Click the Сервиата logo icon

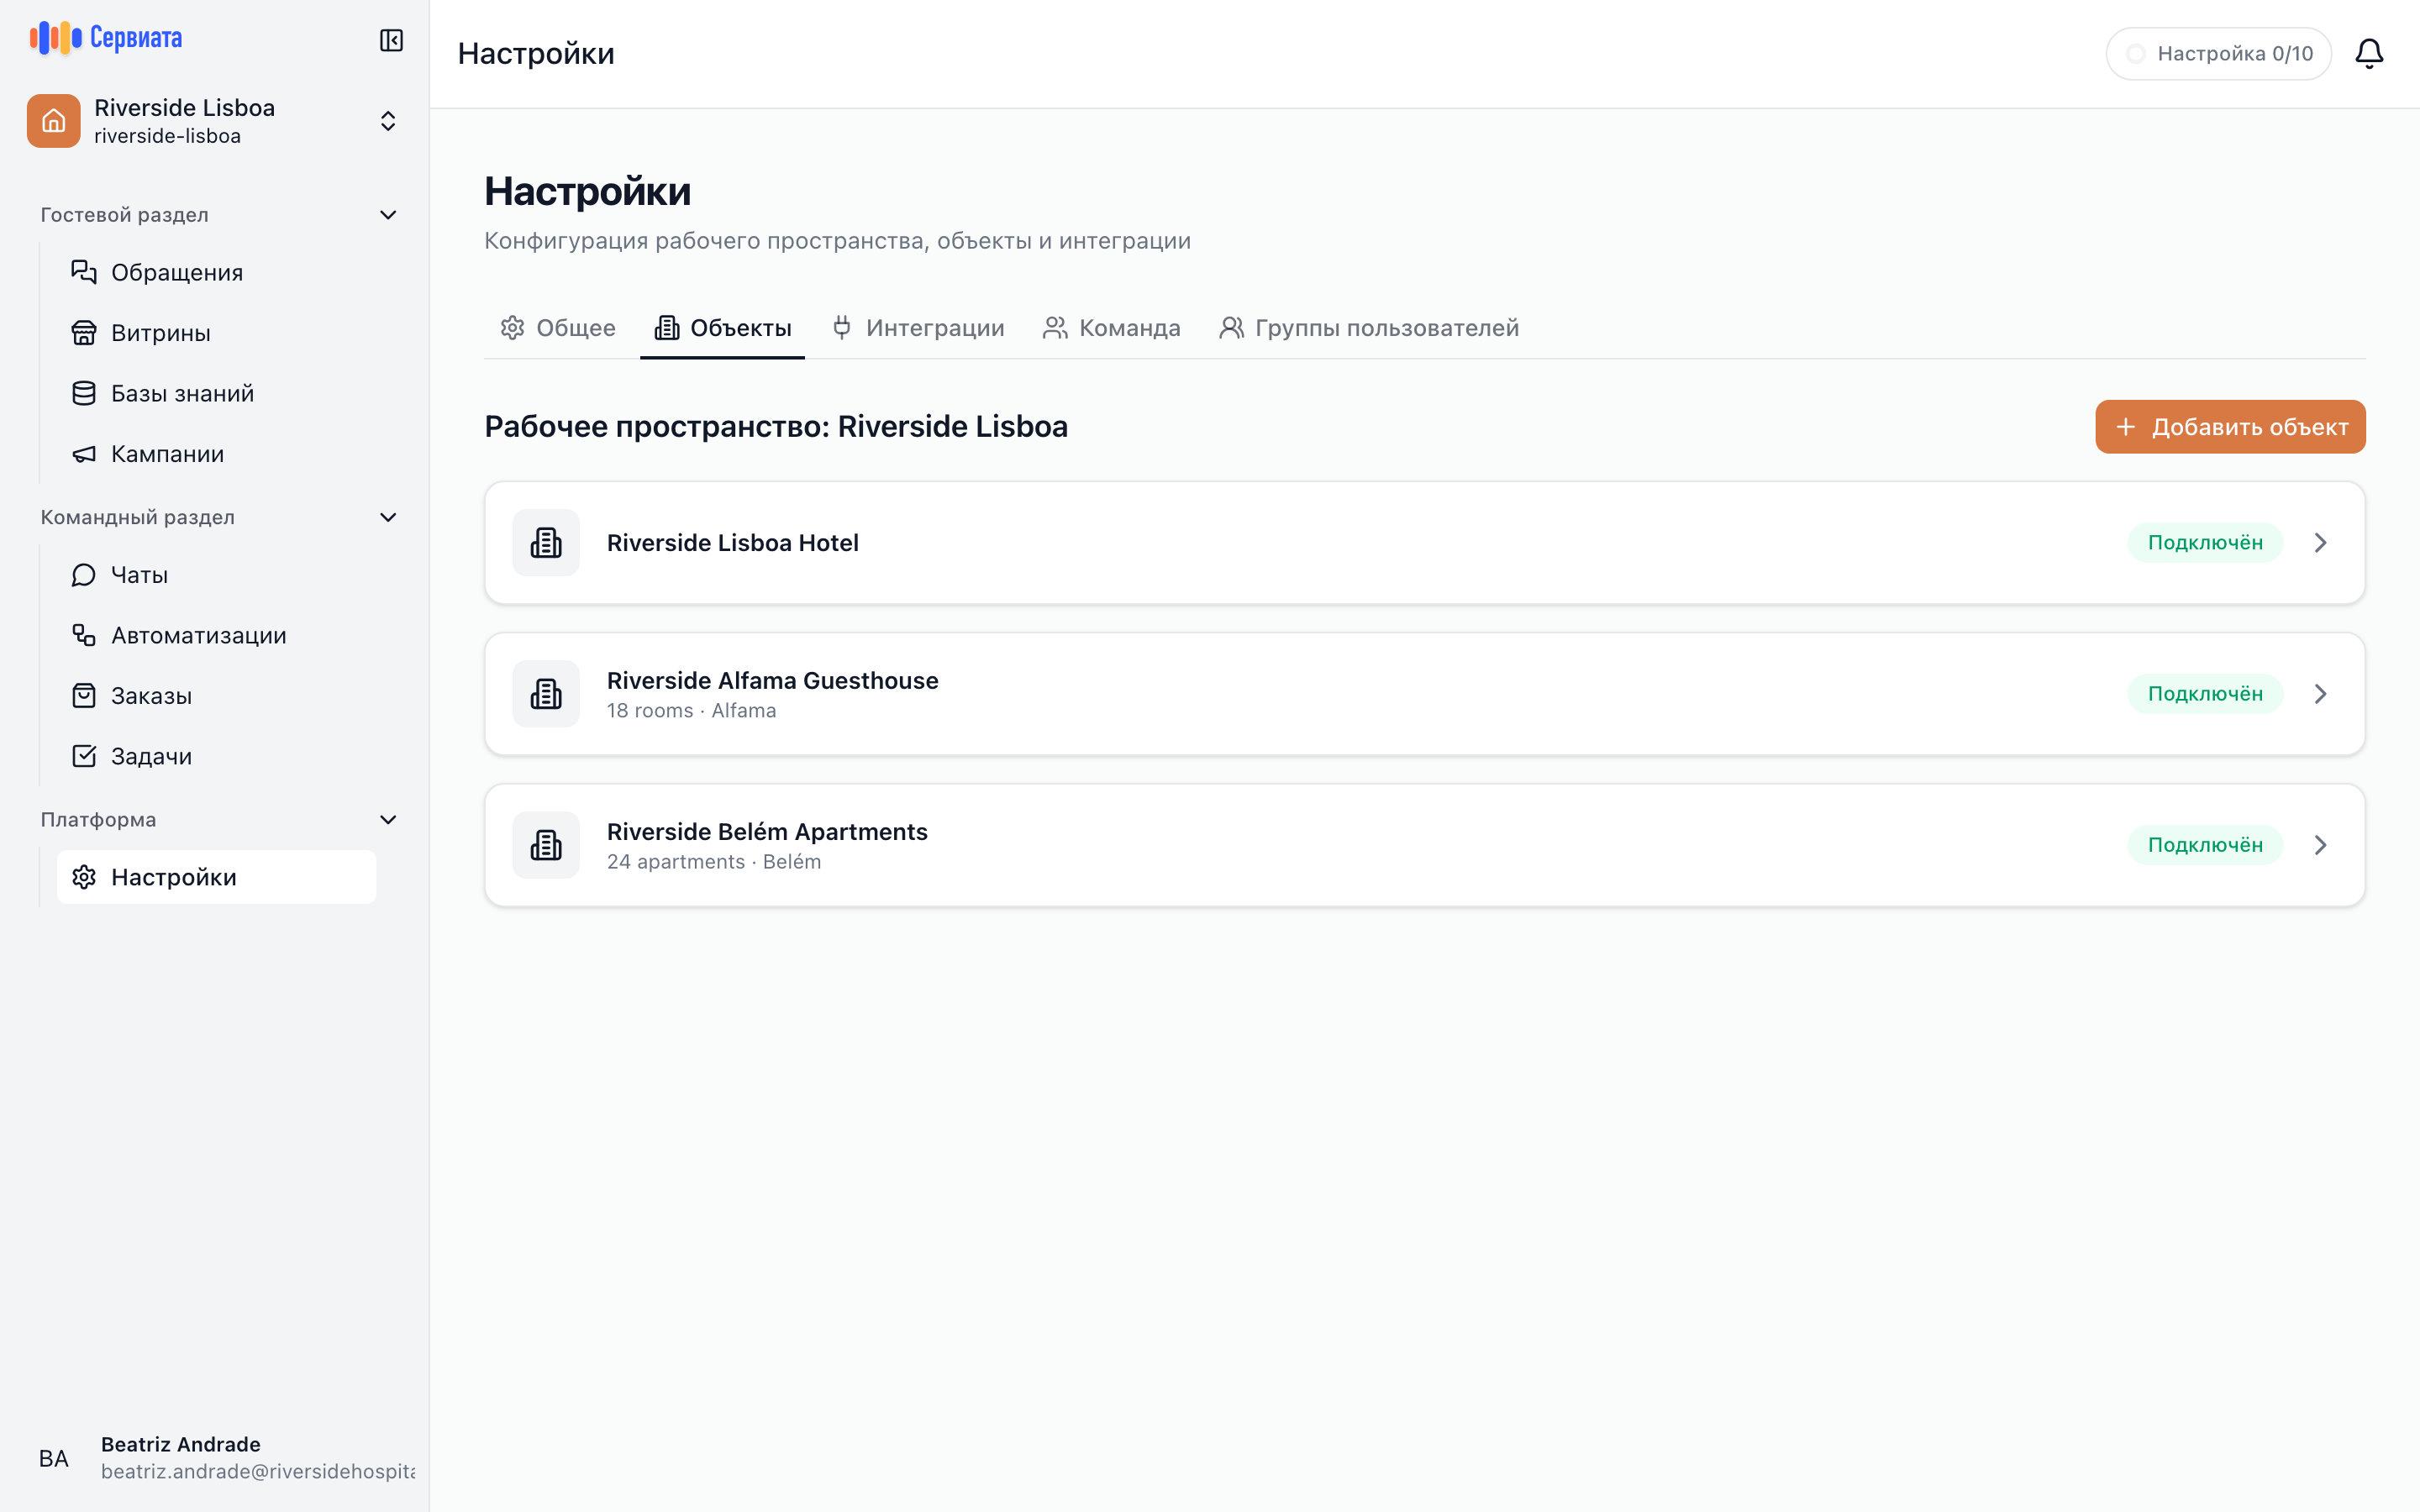(56, 38)
